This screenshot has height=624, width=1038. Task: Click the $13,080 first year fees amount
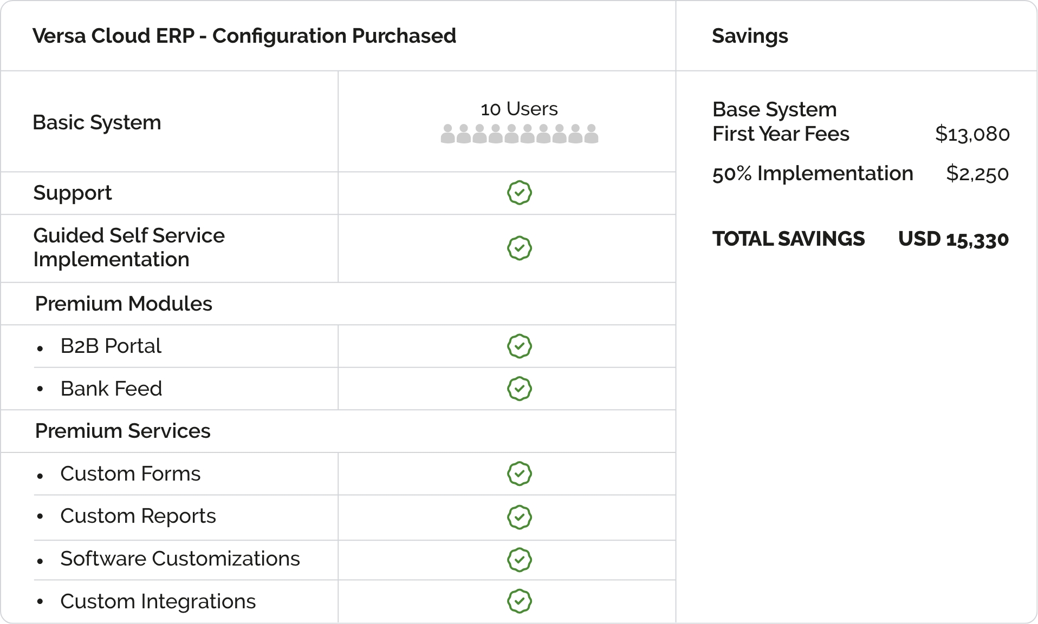point(972,134)
